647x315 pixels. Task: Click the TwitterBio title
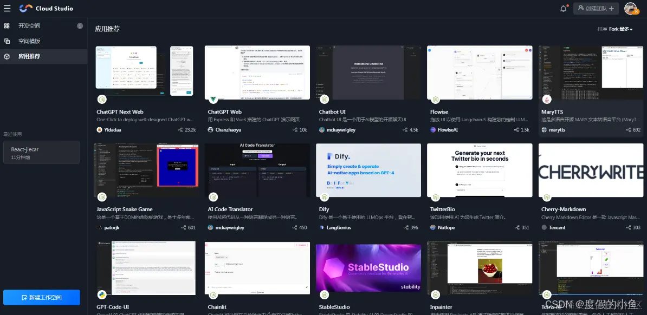click(442, 209)
